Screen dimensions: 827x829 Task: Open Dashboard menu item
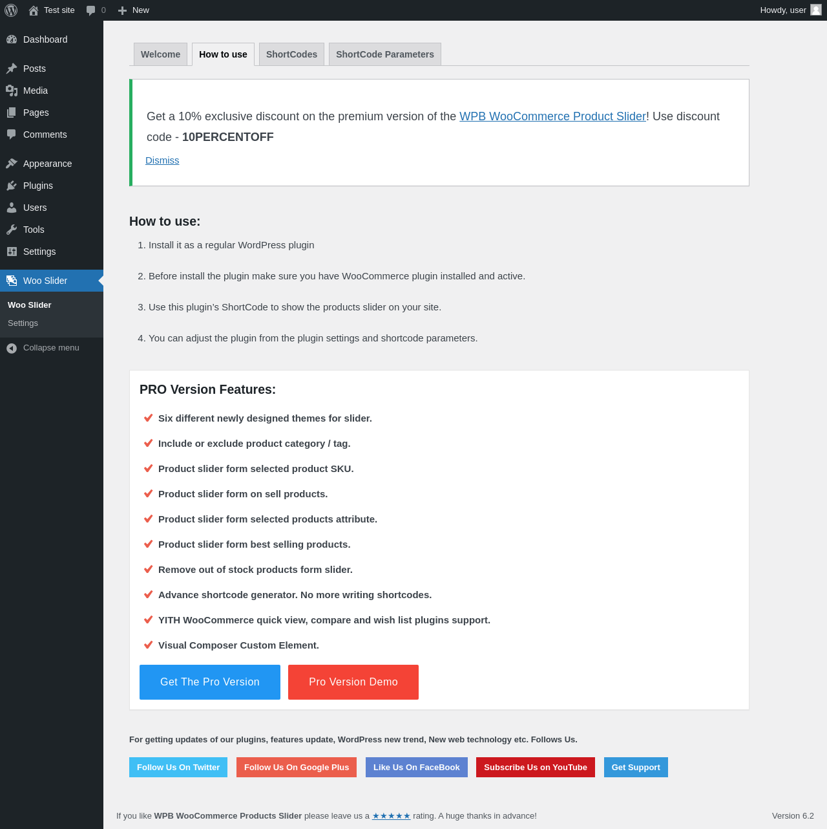[x=52, y=39]
